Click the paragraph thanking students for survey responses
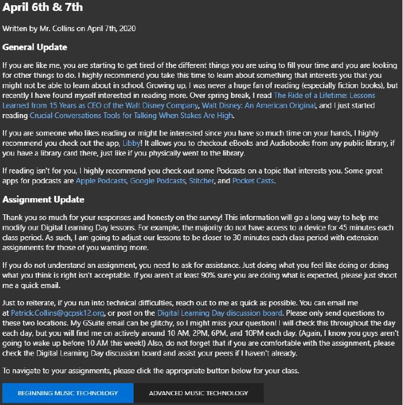 [x=196, y=232]
